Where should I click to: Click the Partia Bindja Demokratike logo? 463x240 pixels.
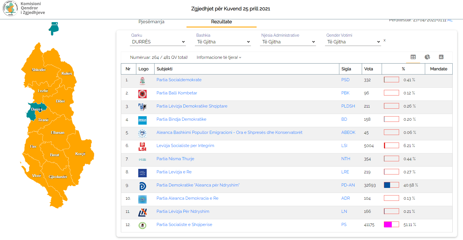[142, 120]
